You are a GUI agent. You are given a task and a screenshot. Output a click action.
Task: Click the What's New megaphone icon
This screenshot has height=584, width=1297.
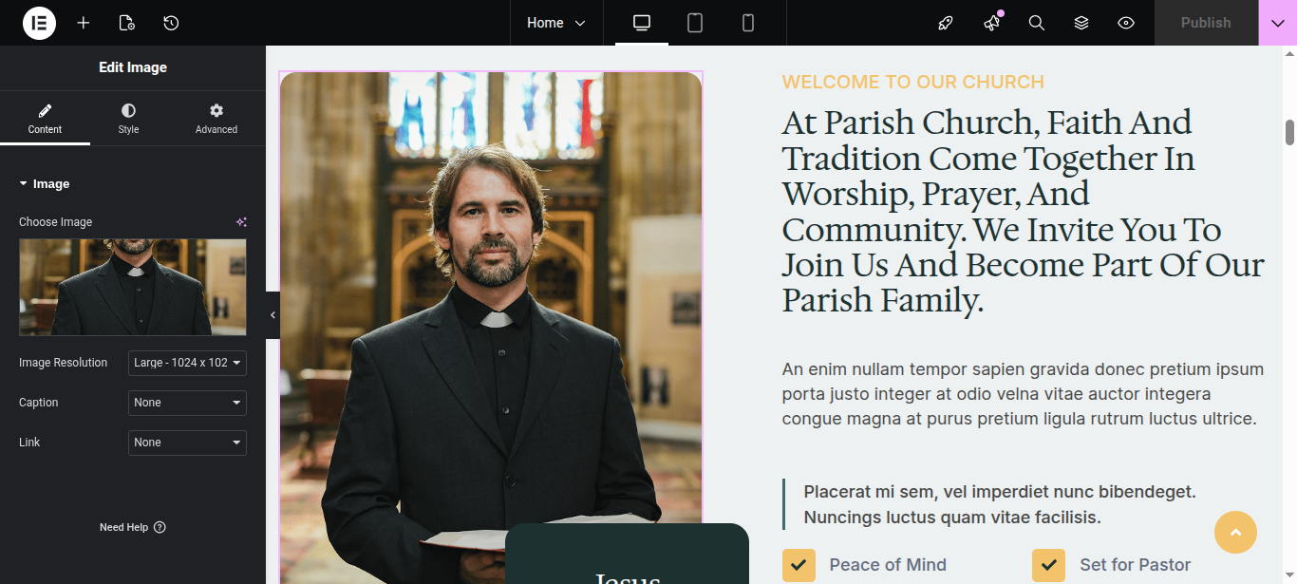pos(992,23)
